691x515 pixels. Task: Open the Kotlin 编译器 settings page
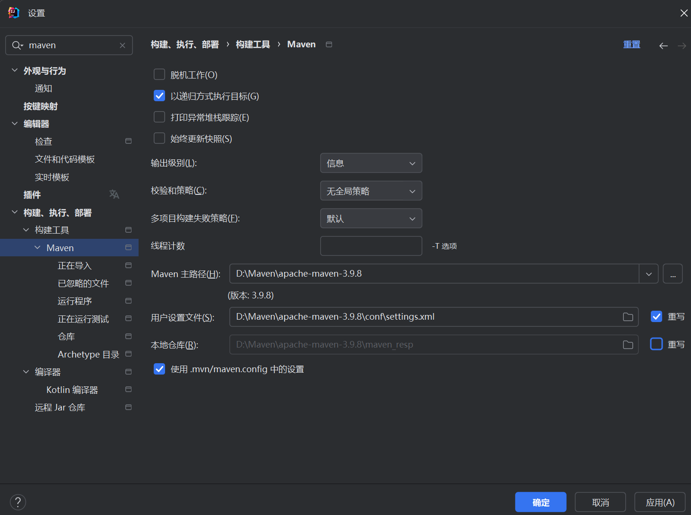point(72,390)
